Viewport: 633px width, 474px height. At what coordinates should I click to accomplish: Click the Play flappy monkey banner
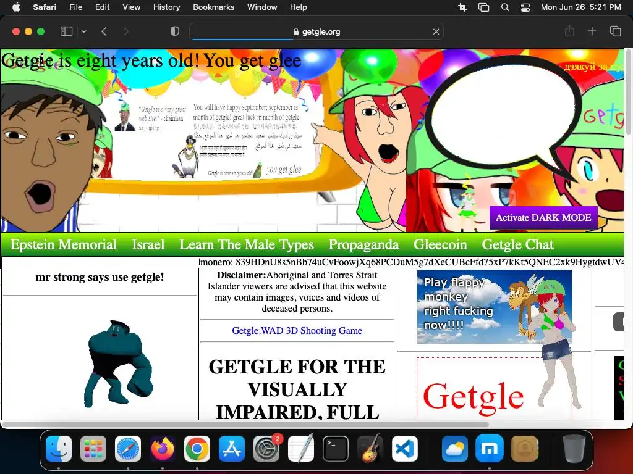[494, 307]
